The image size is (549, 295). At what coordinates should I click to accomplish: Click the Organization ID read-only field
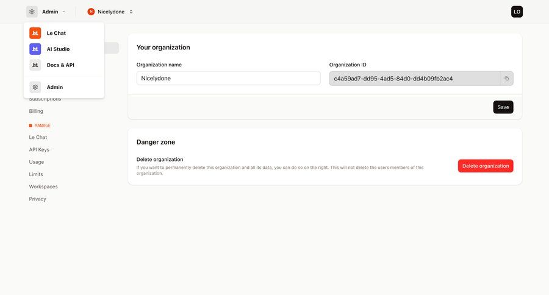point(415,79)
